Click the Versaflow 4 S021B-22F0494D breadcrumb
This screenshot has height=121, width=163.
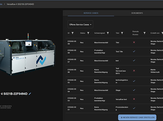(x=20, y=4)
